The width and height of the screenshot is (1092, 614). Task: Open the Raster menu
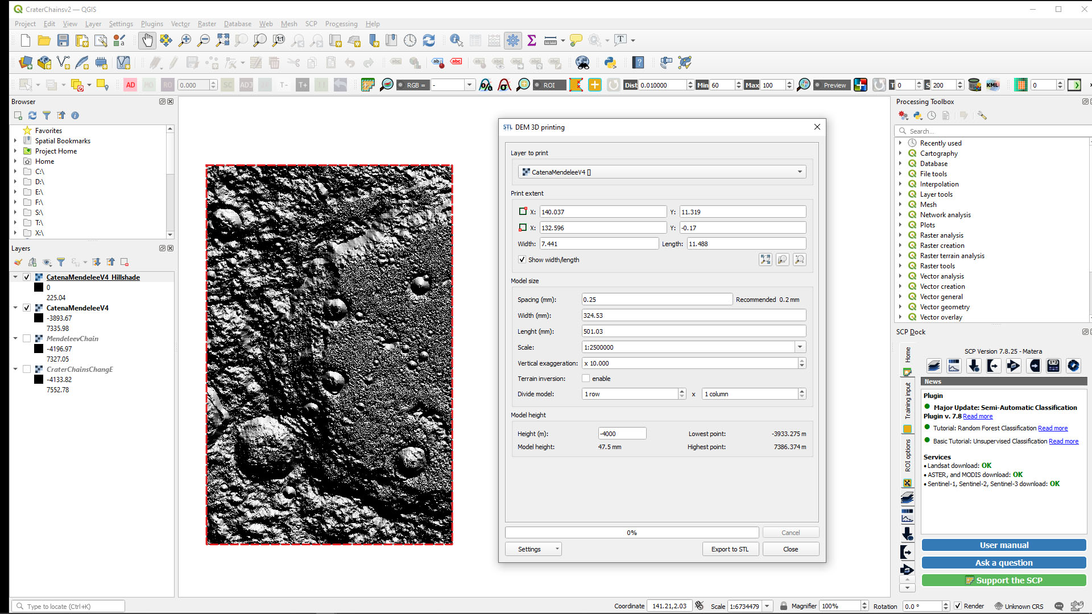coord(207,24)
